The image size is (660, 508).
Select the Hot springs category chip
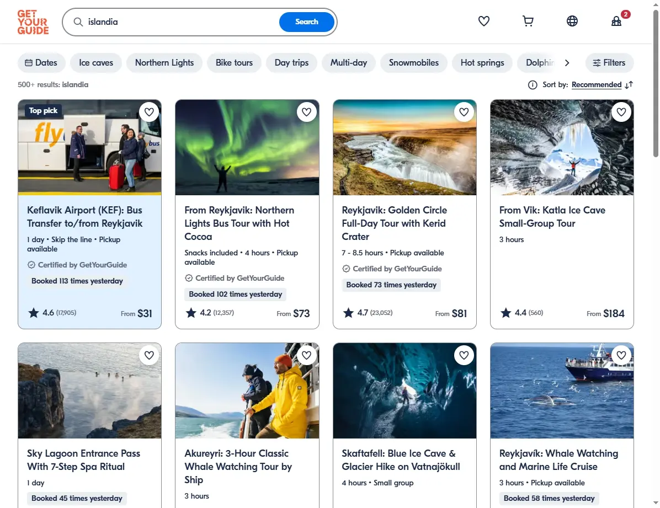tap(482, 63)
